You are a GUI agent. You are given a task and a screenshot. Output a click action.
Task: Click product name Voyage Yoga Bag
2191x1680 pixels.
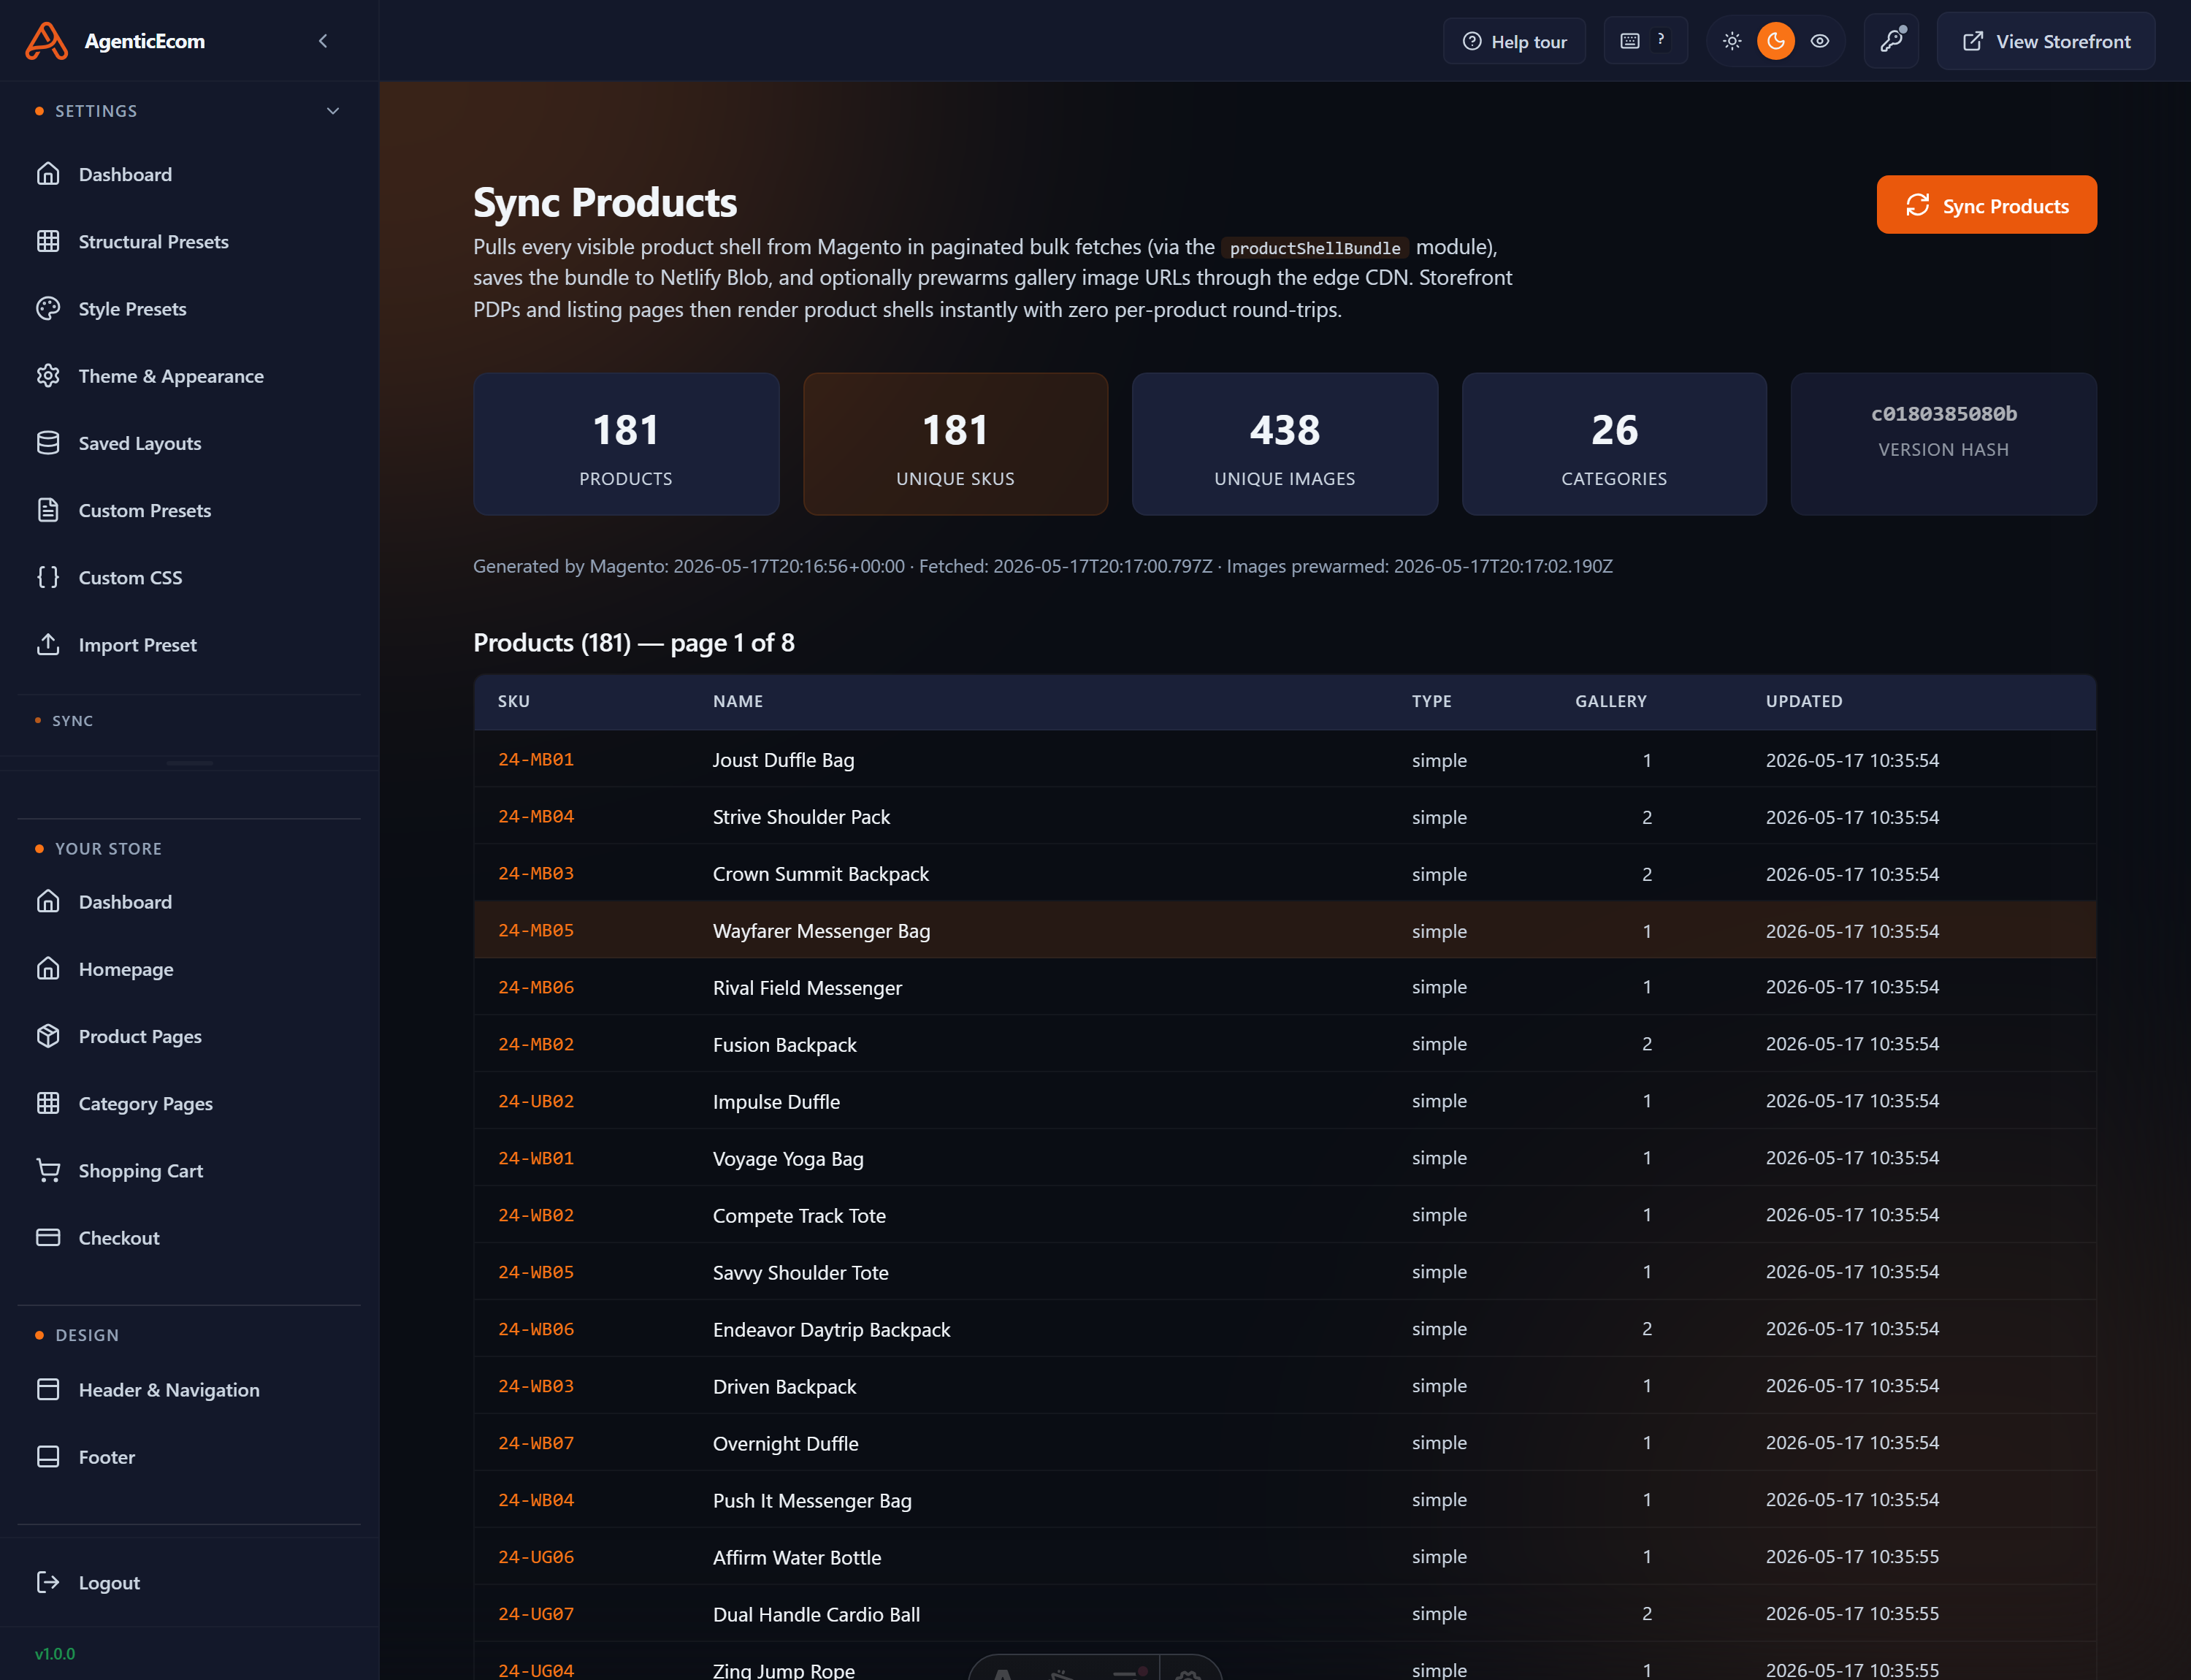pos(788,1158)
